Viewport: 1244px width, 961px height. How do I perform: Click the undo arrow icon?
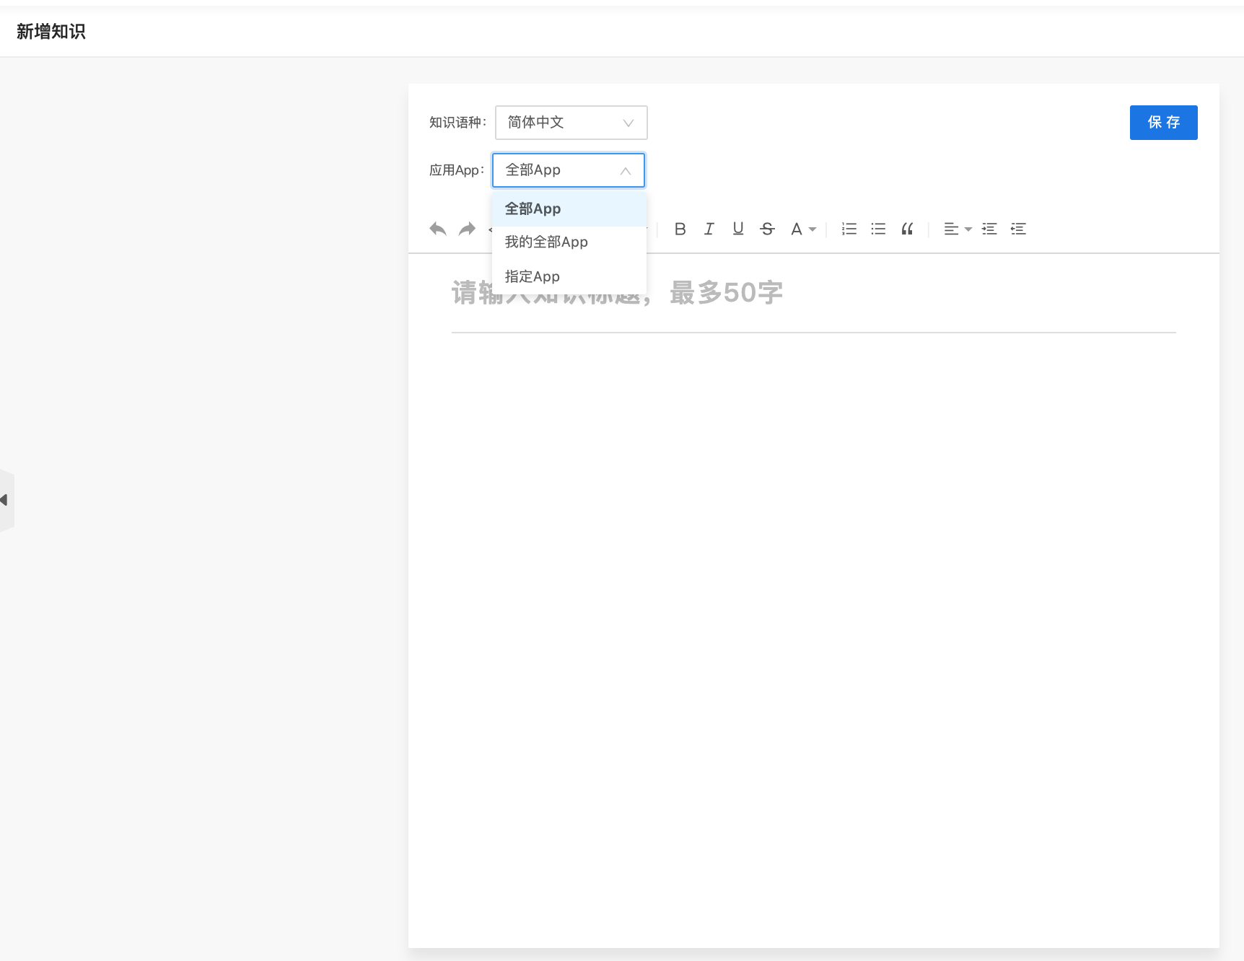(x=438, y=229)
